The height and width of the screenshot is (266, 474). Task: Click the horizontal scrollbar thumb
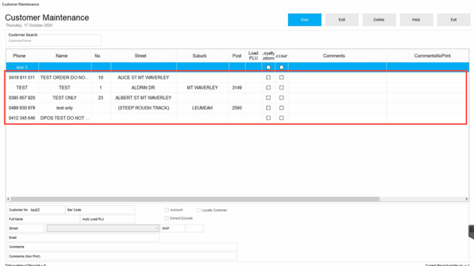195,199
